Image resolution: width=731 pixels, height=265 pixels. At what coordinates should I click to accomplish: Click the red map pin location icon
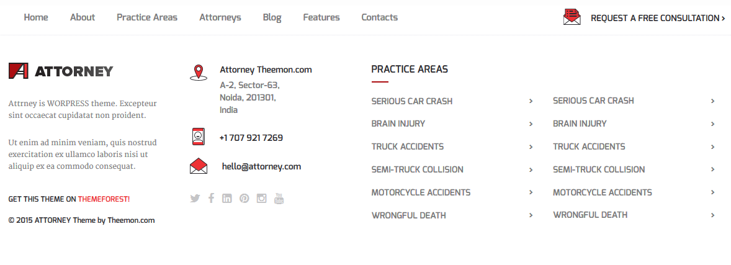pyautogui.click(x=198, y=72)
